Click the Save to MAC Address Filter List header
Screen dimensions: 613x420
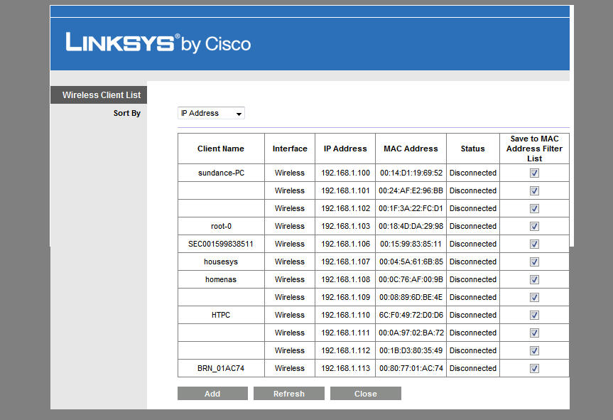534,149
